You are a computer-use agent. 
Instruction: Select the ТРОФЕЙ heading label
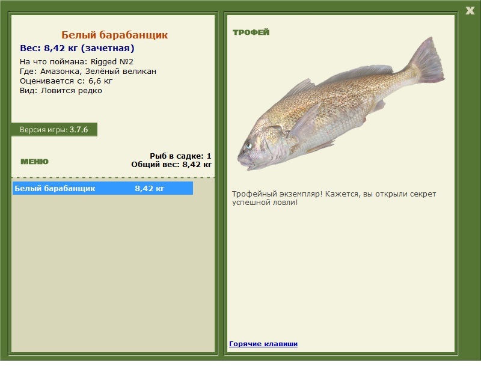tap(251, 32)
